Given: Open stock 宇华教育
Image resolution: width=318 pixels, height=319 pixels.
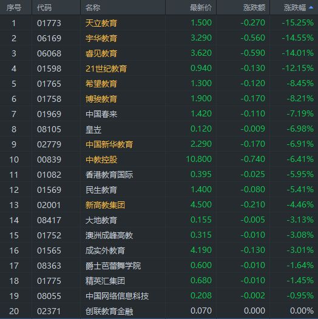Looking at the screenshot, I should 101,38.
